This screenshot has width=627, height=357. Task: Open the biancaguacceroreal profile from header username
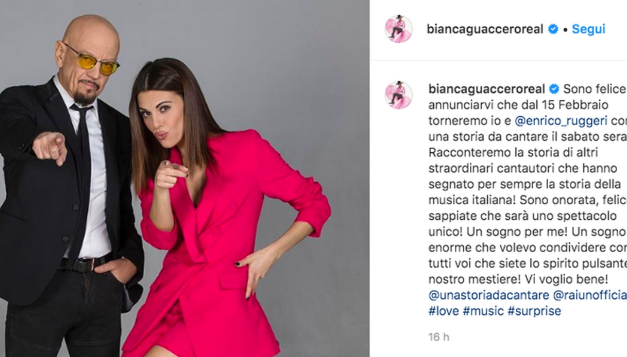tap(485, 29)
